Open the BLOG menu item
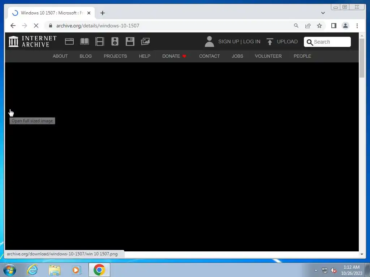370x277 pixels. click(86, 56)
